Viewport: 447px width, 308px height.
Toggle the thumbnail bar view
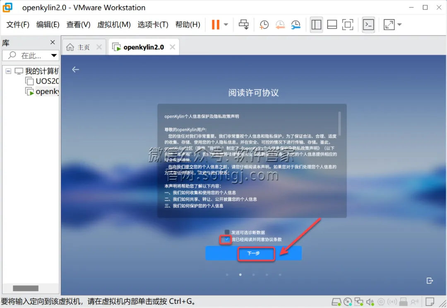[332, 24]
